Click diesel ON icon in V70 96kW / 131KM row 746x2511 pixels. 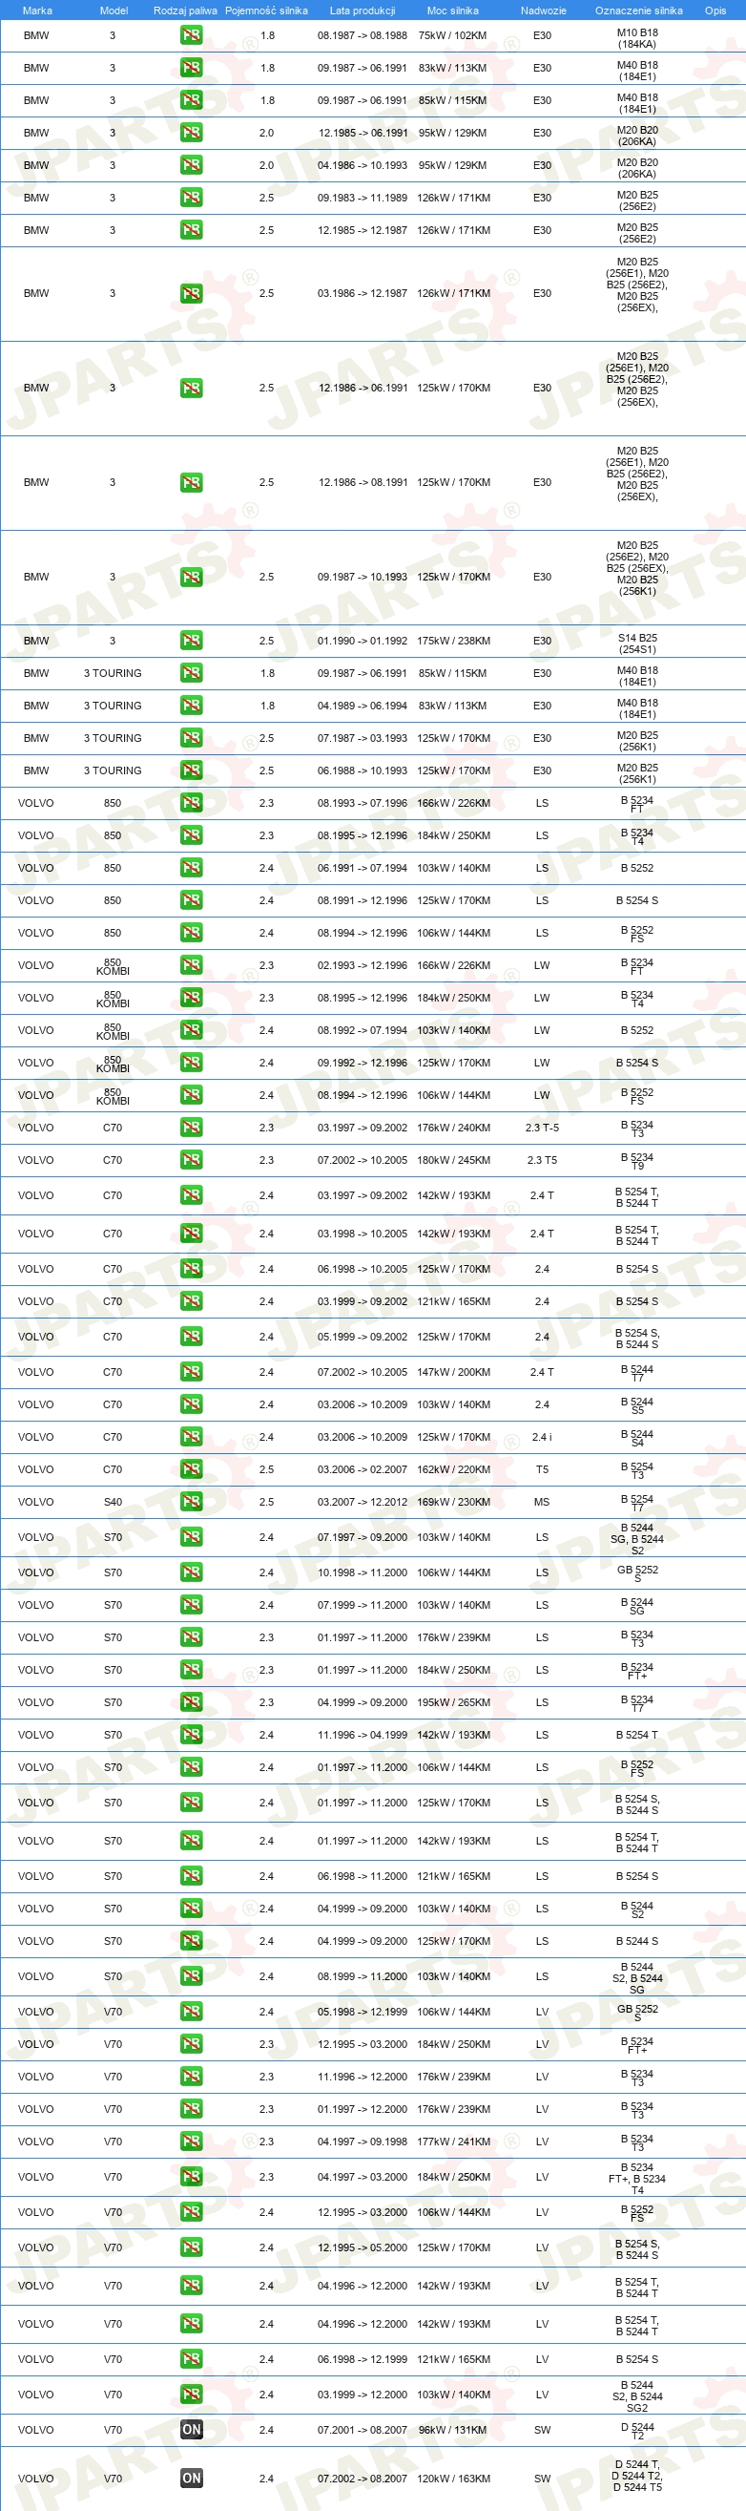click(191, 2430)
